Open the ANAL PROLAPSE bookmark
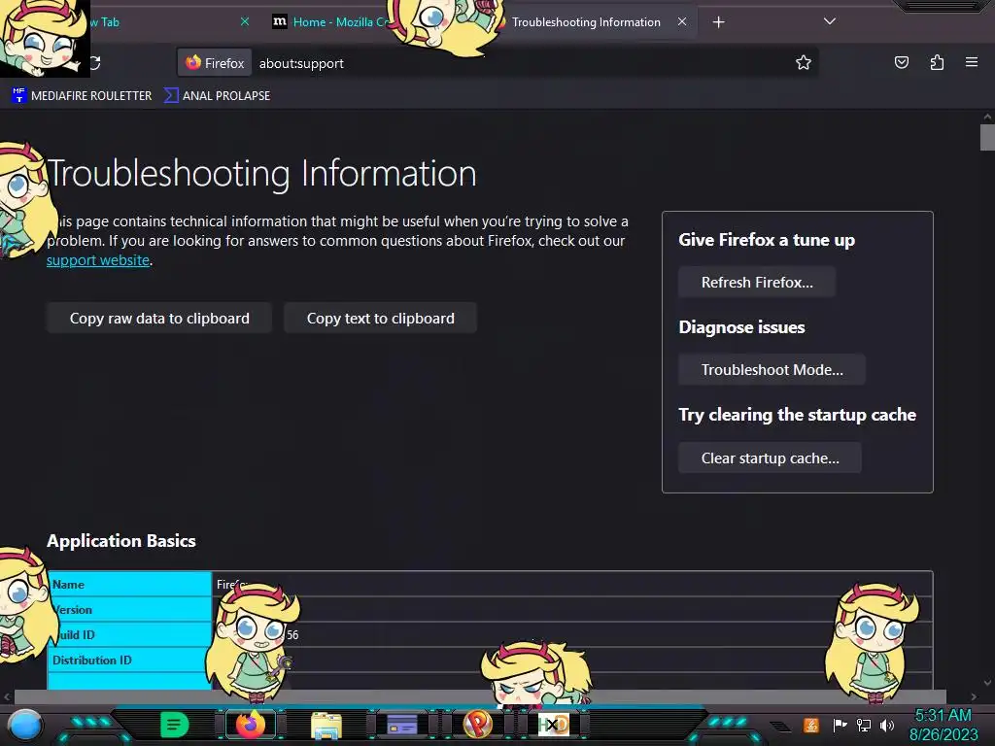Viewport: 995px width, 746px height. pos(217,96)
